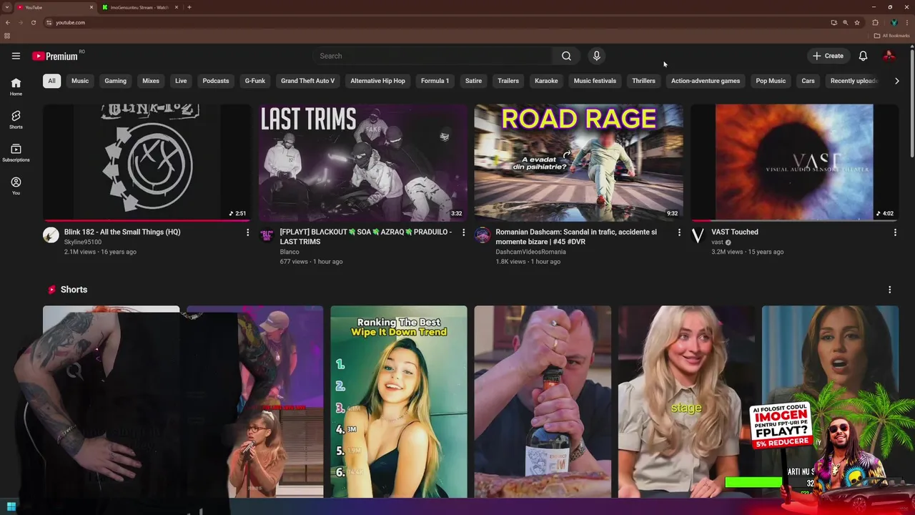Open VAST Touched video title
Screen dimensions: 915x515
click(735, 232)
